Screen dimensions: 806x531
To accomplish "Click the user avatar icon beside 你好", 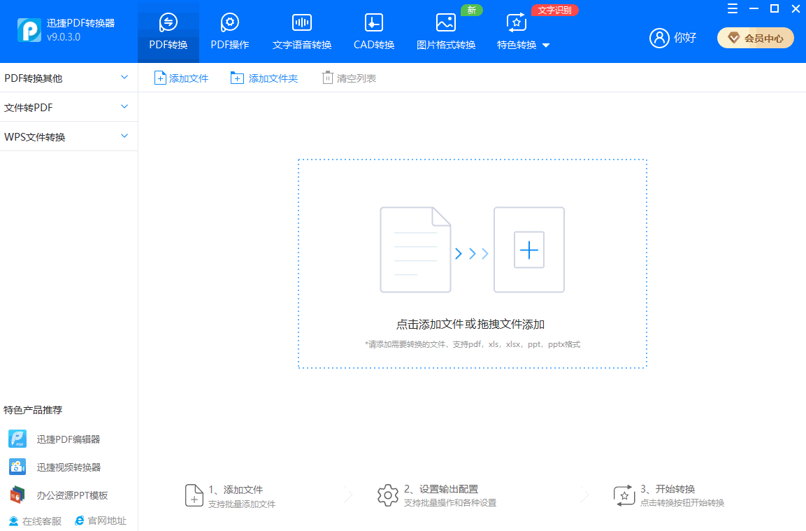I will 659,38.
